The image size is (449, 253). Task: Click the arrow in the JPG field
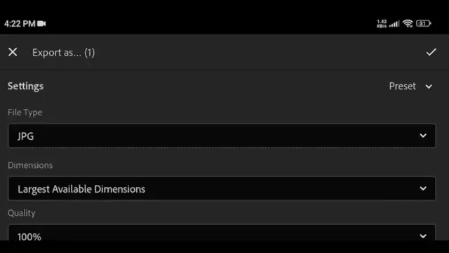[x=423, y=136]
